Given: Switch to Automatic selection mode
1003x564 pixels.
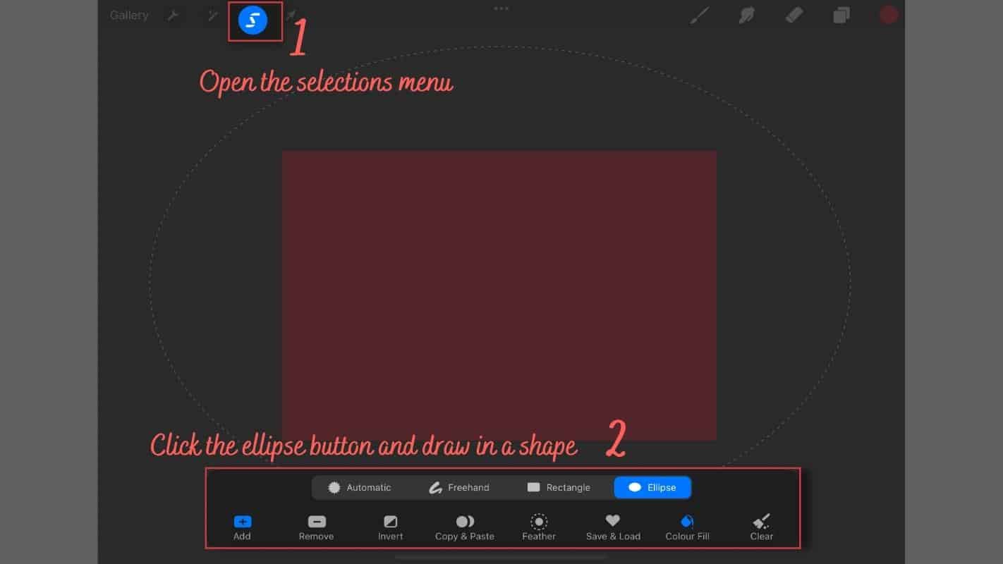Looking at the screenshot, I should [x=359, y=487].
